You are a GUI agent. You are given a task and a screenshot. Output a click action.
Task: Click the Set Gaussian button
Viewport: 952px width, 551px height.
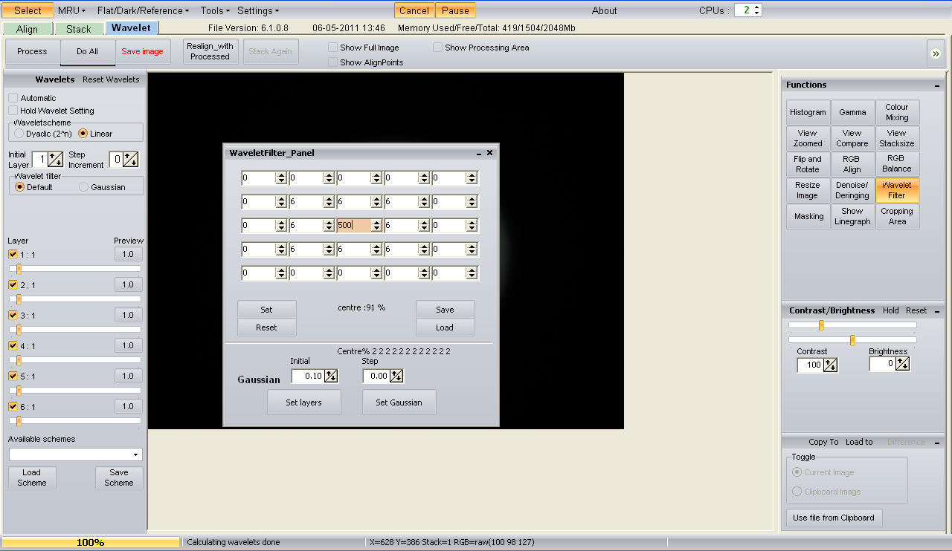[x=399, y=402]
